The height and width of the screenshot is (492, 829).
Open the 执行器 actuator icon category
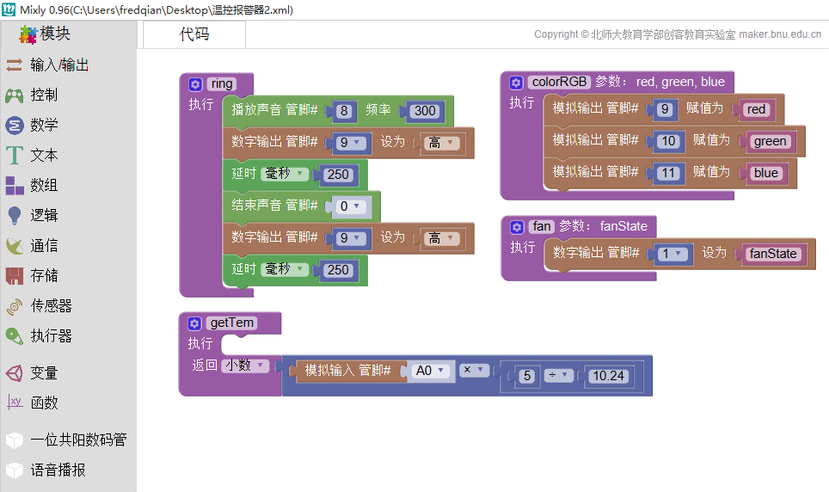pos(15,336)
